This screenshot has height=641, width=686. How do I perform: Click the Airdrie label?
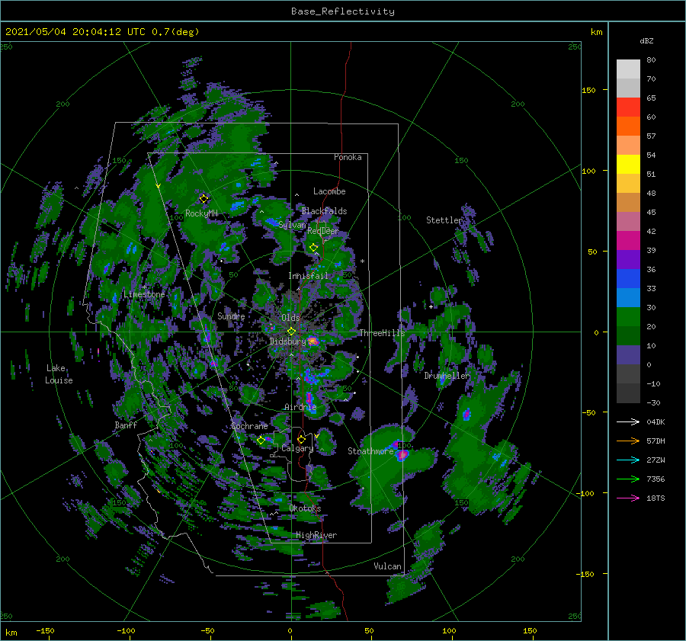click(x=300, y=407)
